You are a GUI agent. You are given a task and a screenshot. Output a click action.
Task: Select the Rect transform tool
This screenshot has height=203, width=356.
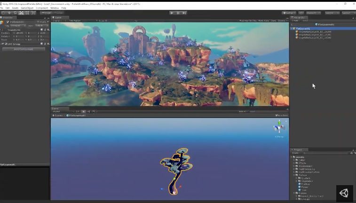tap(27, 13)
